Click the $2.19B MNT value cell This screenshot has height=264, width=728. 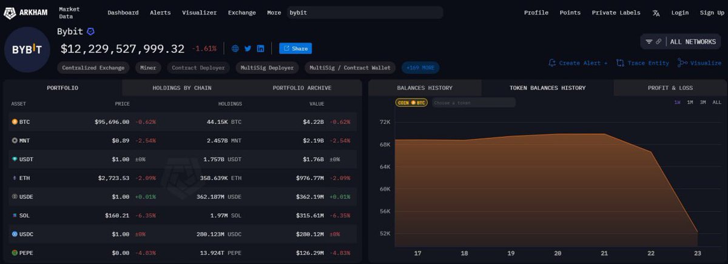point(314,140)
